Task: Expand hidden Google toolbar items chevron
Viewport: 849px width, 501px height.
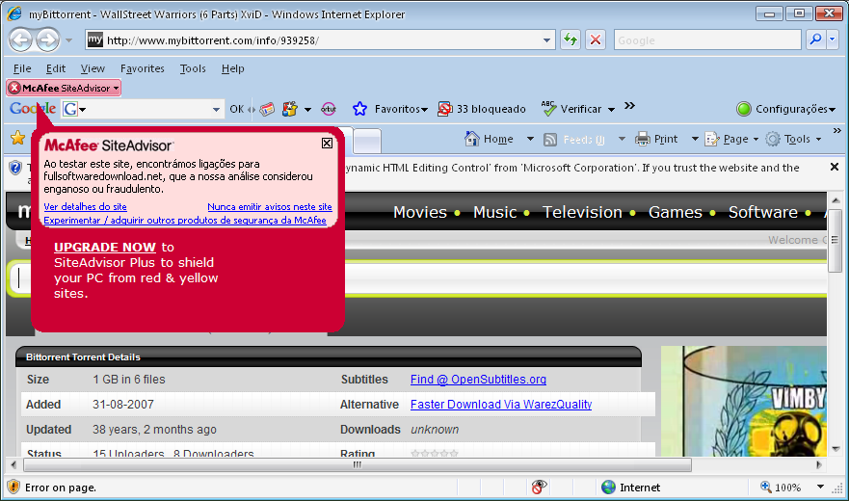Action: [629, 106]
